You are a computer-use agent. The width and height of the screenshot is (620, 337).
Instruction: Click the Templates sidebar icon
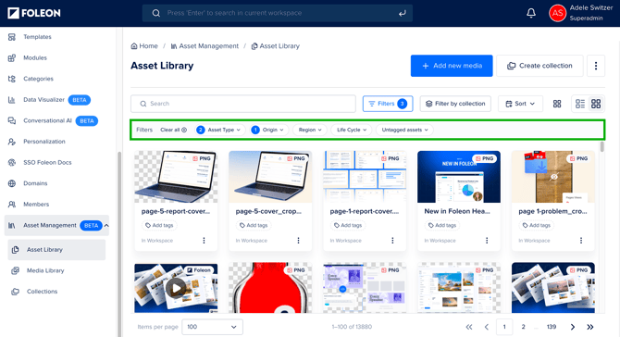click(12, 37)
